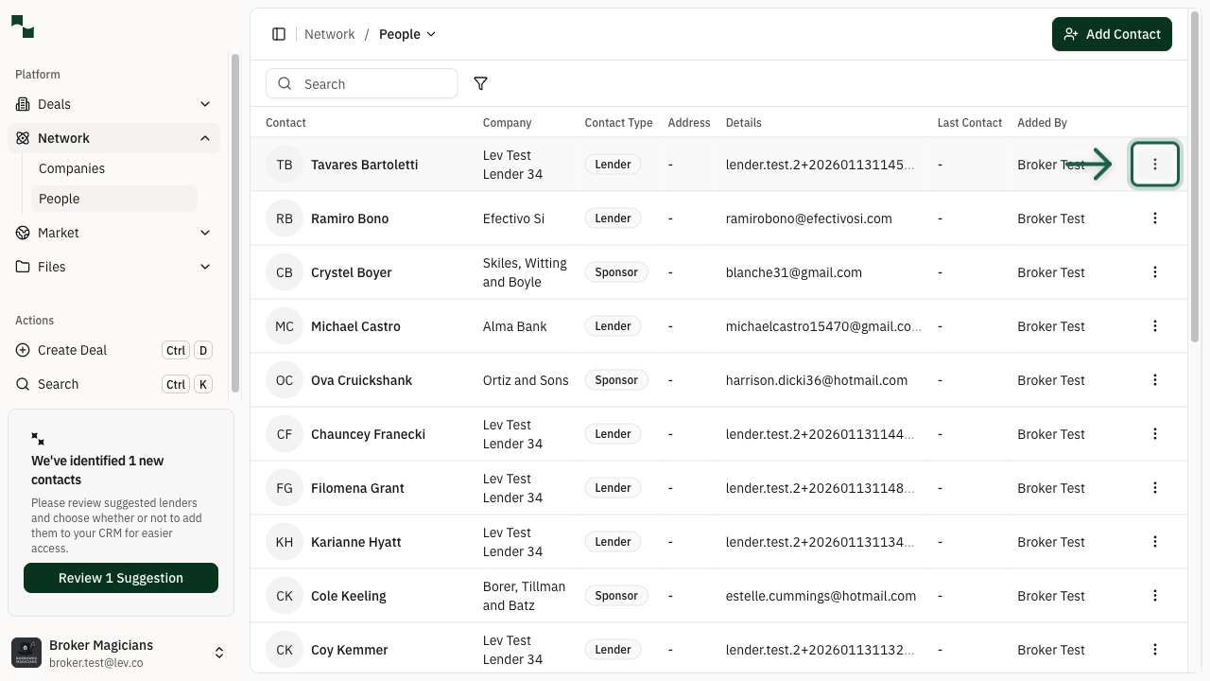
Task: Select the Market globe icon
Action: [21, 233]
